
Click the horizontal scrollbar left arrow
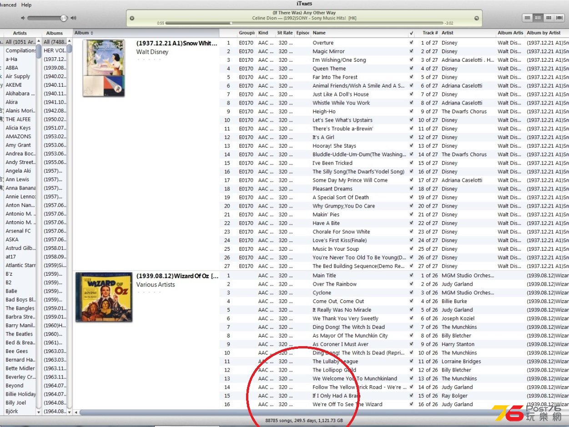(76, 412)
